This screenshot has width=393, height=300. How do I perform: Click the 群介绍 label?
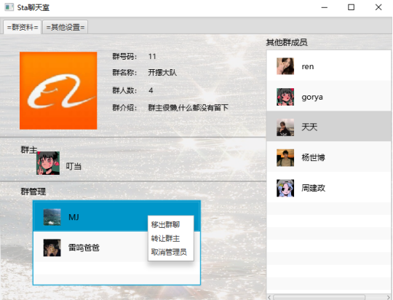coord(124,108)
